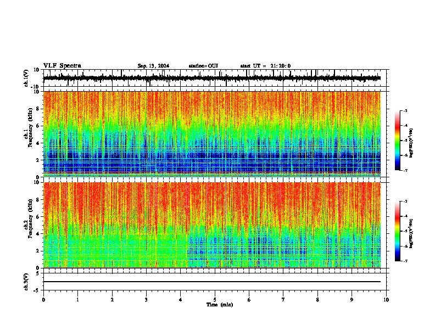
Task: Click the "ch.3(V)" axis label
Action: pos(26,282)
